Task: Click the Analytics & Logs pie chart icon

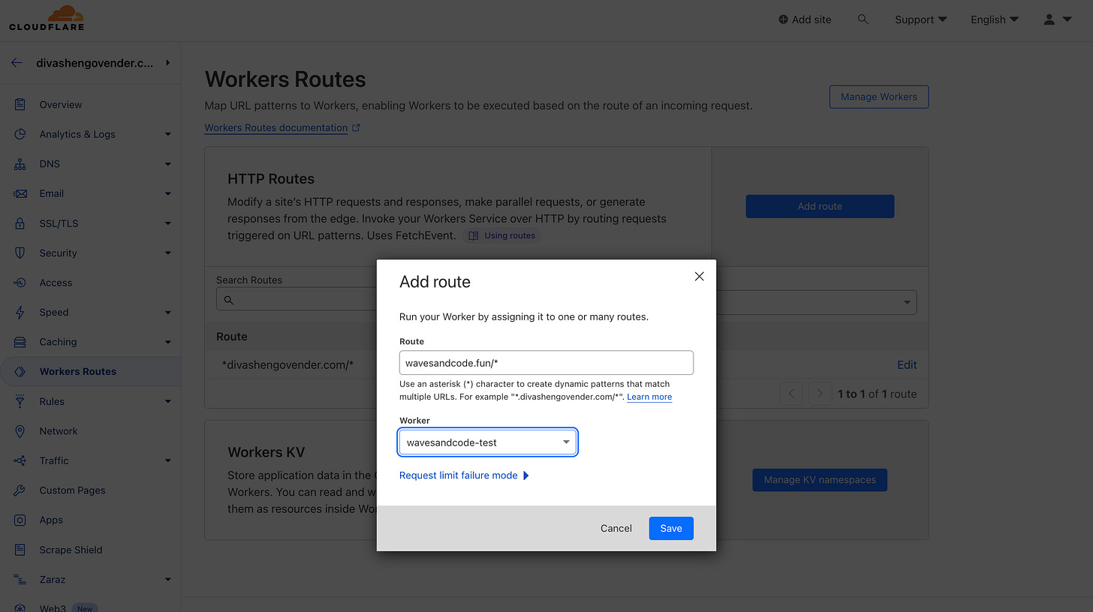Action: pos(20,134)
